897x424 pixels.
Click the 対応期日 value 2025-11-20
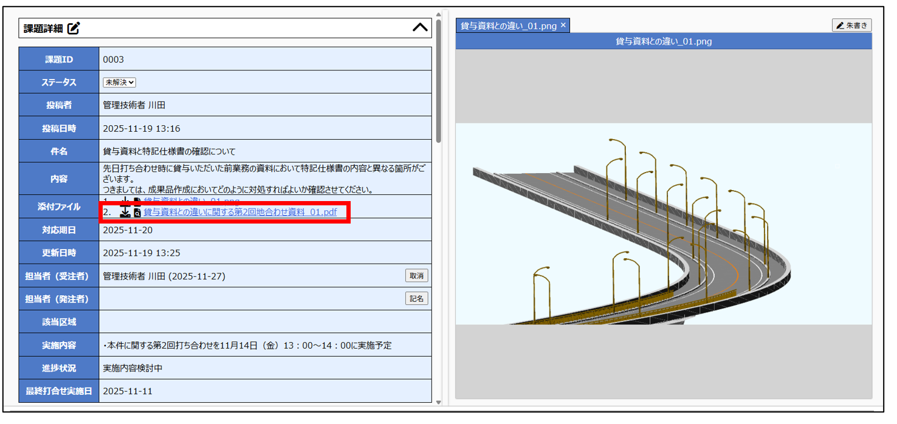[128, 230]
